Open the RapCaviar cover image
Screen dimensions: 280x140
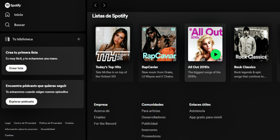159,44
